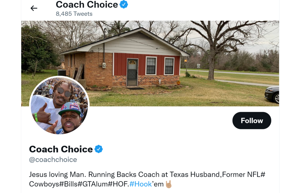Click the verified badge in the top header

124,4
